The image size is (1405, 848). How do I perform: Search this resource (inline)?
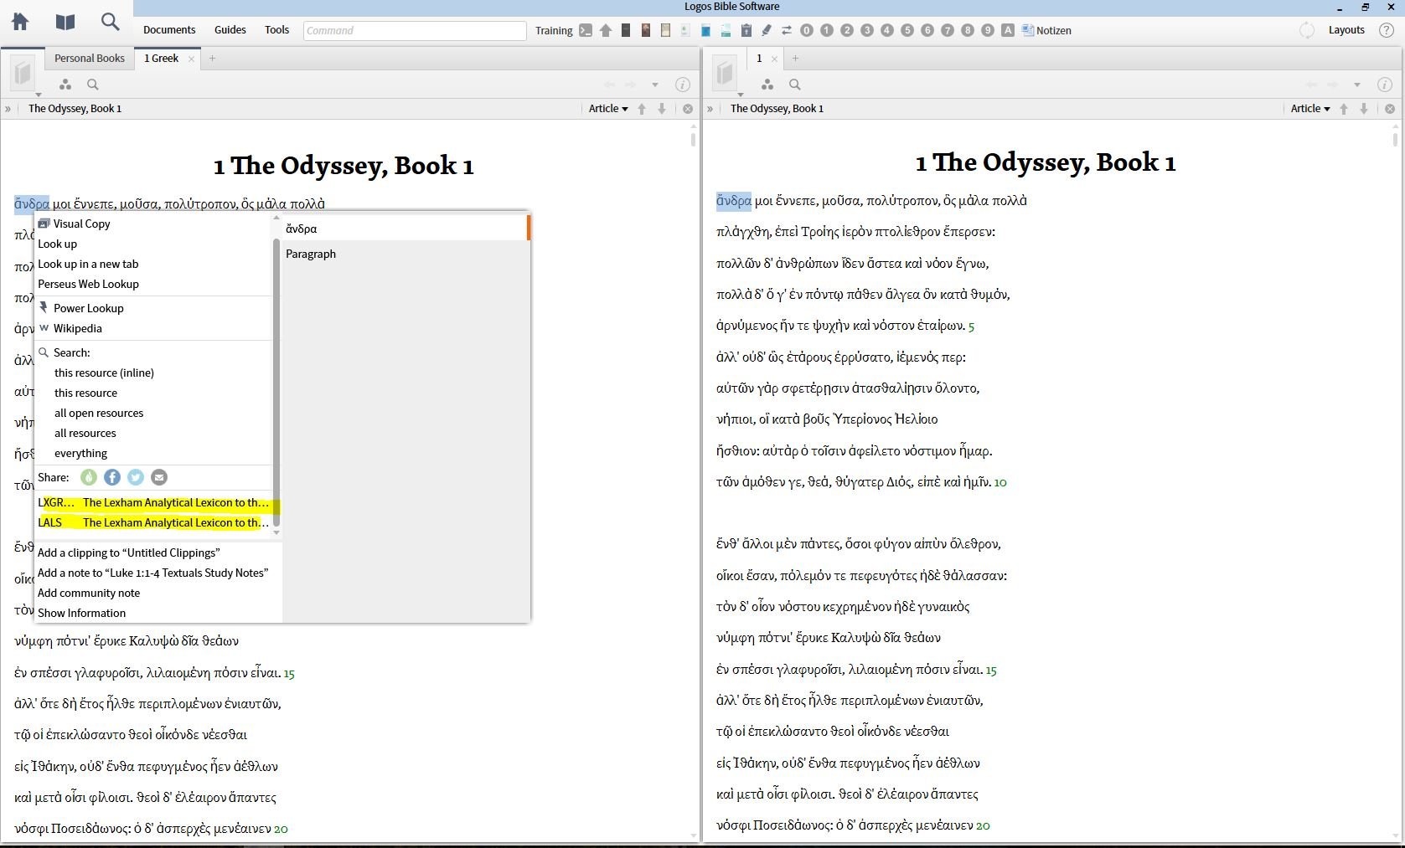(x=104, y=373)
